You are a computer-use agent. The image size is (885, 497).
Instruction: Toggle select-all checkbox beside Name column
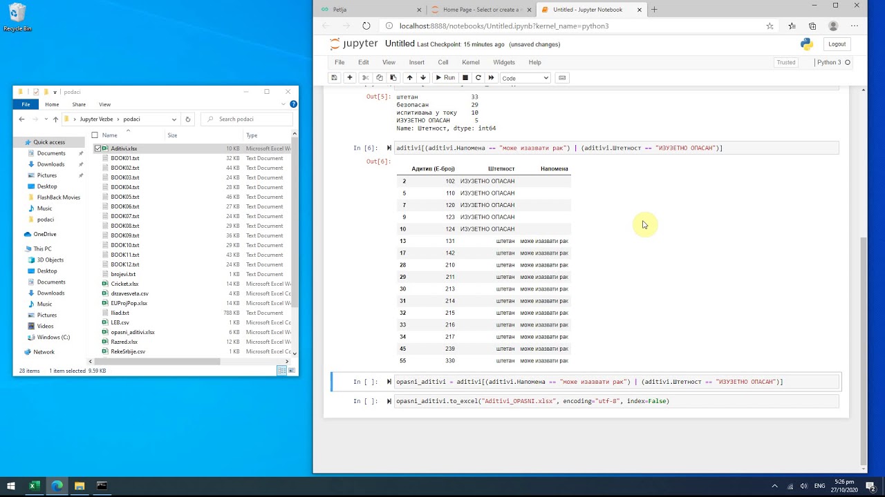[x=95, y=135]
